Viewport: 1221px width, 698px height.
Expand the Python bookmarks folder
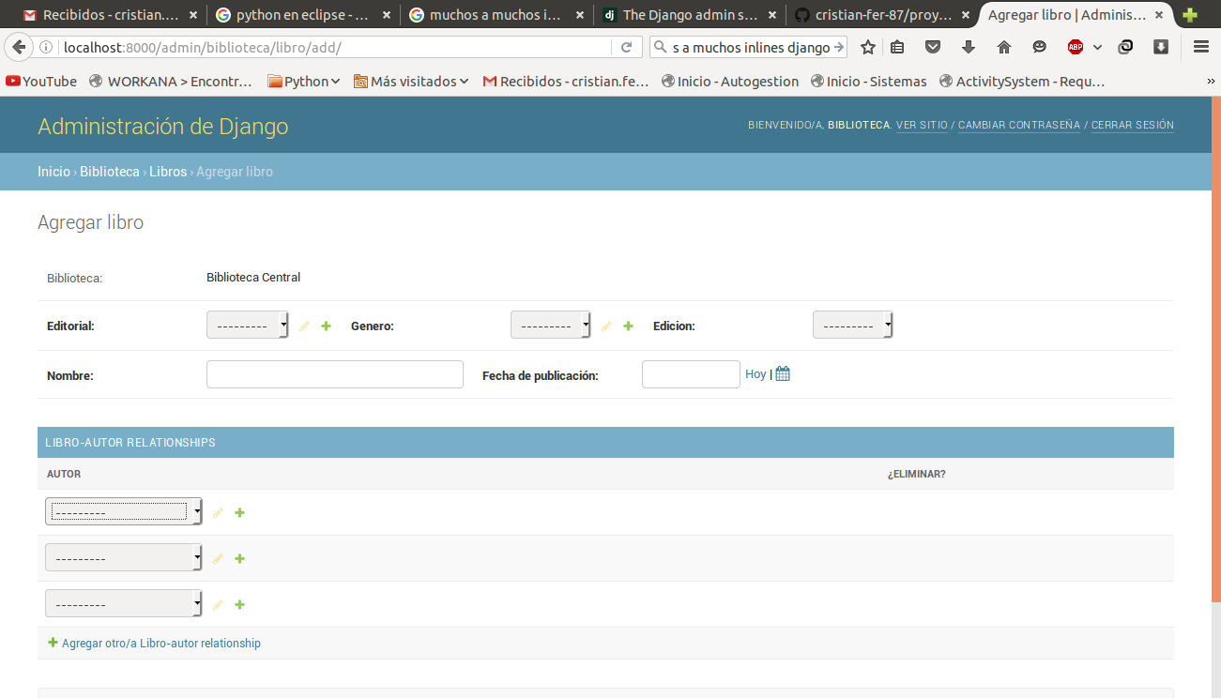pos(304,82)
